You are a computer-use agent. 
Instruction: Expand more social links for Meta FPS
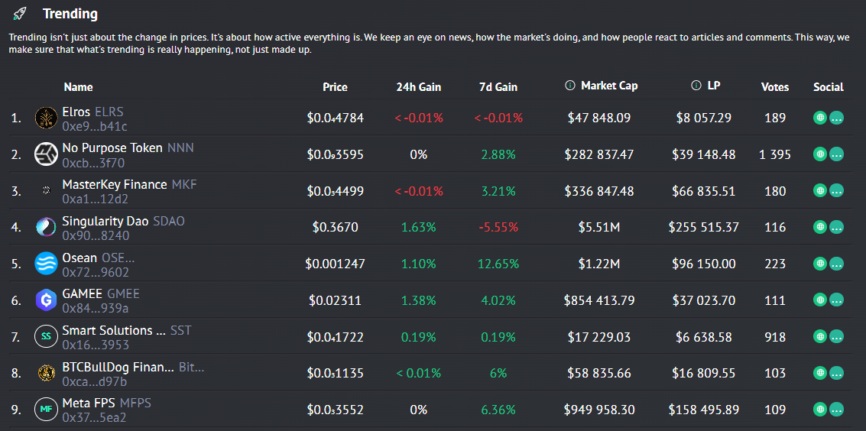[836, 410]
